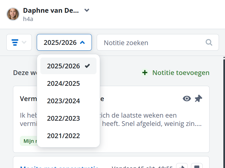225x168 pixels.
Task: Select school year 2025/2026 option
Action: pyautogui.click(x=68, y=66)
